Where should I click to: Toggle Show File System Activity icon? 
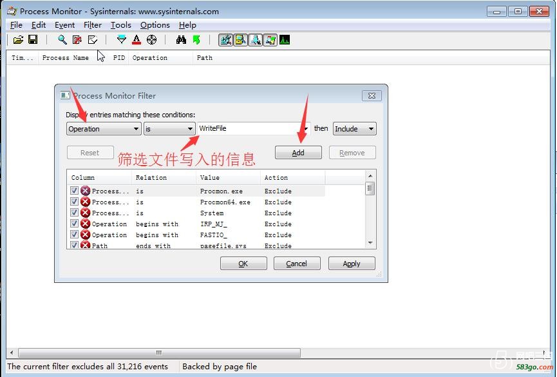(x=240, y=40)
